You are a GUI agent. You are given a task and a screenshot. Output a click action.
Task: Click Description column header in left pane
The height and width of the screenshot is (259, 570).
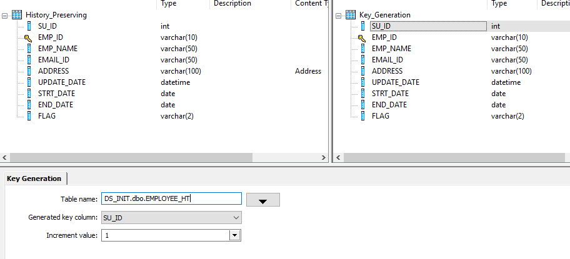pos(232,3)
